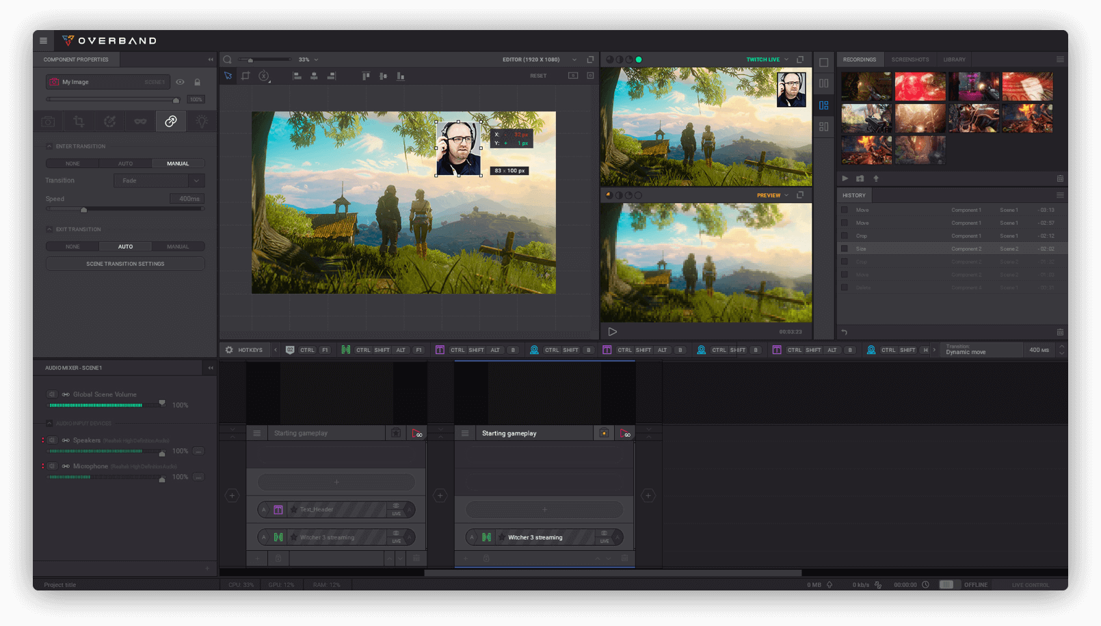Image resolution: width=1101 pixels, height=626 pixels.
Task: Collapse the Exit Transition section
Action: [49, 230]
